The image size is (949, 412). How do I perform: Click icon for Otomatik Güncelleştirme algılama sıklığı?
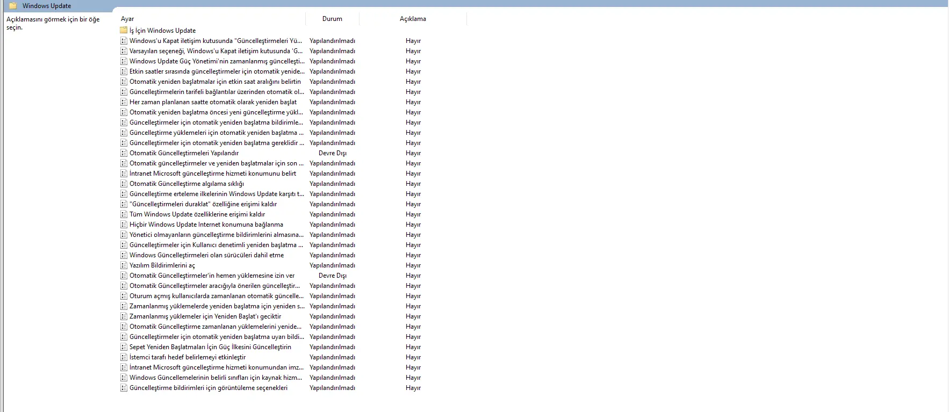click(x=124, y=184)
